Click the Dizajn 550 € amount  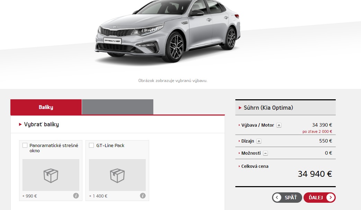pyautogui.click(x=326, y=141)
